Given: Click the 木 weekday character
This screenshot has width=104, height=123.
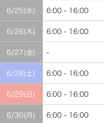Looking at the screenshot, I should 29,32.
